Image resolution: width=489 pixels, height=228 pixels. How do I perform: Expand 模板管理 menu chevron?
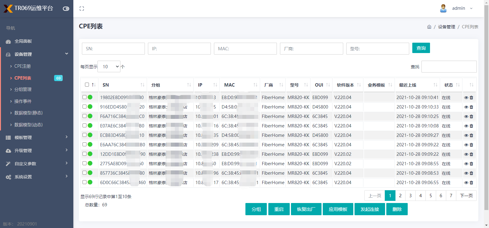(x=67, y=137)
